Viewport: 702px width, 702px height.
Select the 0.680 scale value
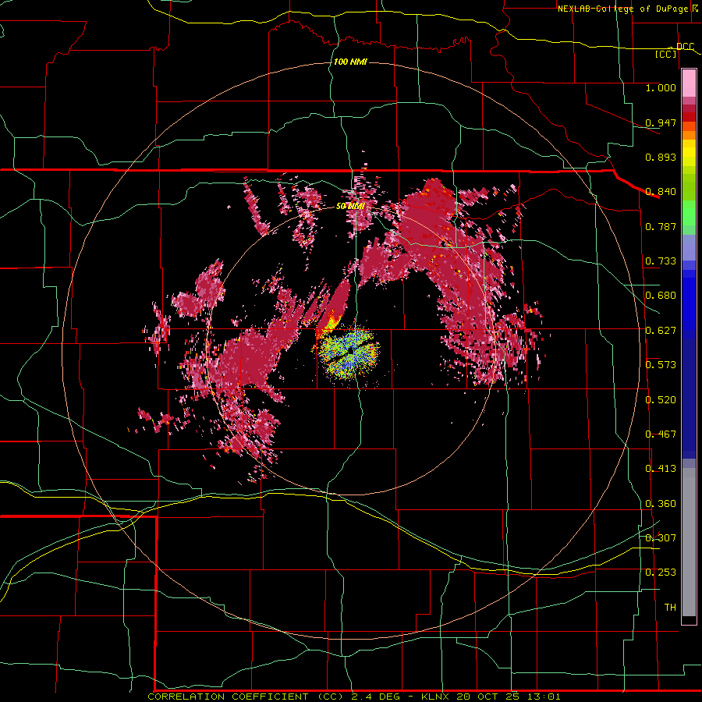(x=661, y=296)
